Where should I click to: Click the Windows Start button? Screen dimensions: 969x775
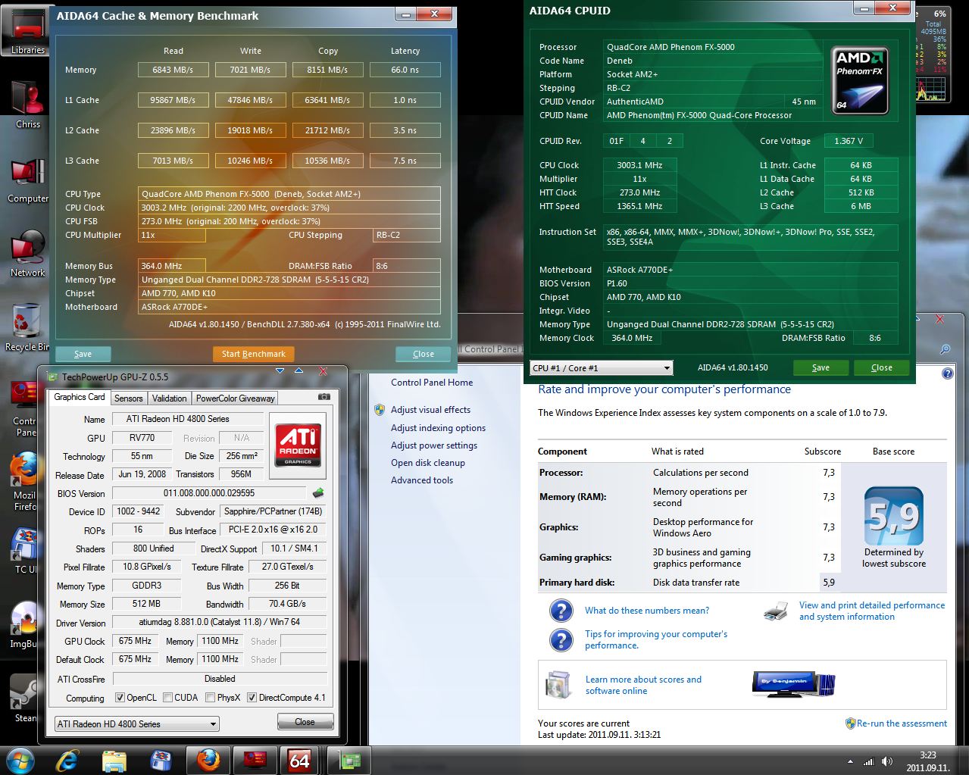coord(20,761)
